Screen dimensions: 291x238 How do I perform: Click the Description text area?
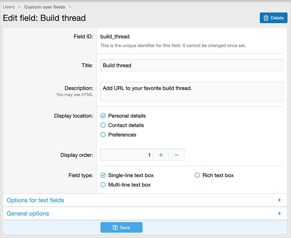coord(192,92)
